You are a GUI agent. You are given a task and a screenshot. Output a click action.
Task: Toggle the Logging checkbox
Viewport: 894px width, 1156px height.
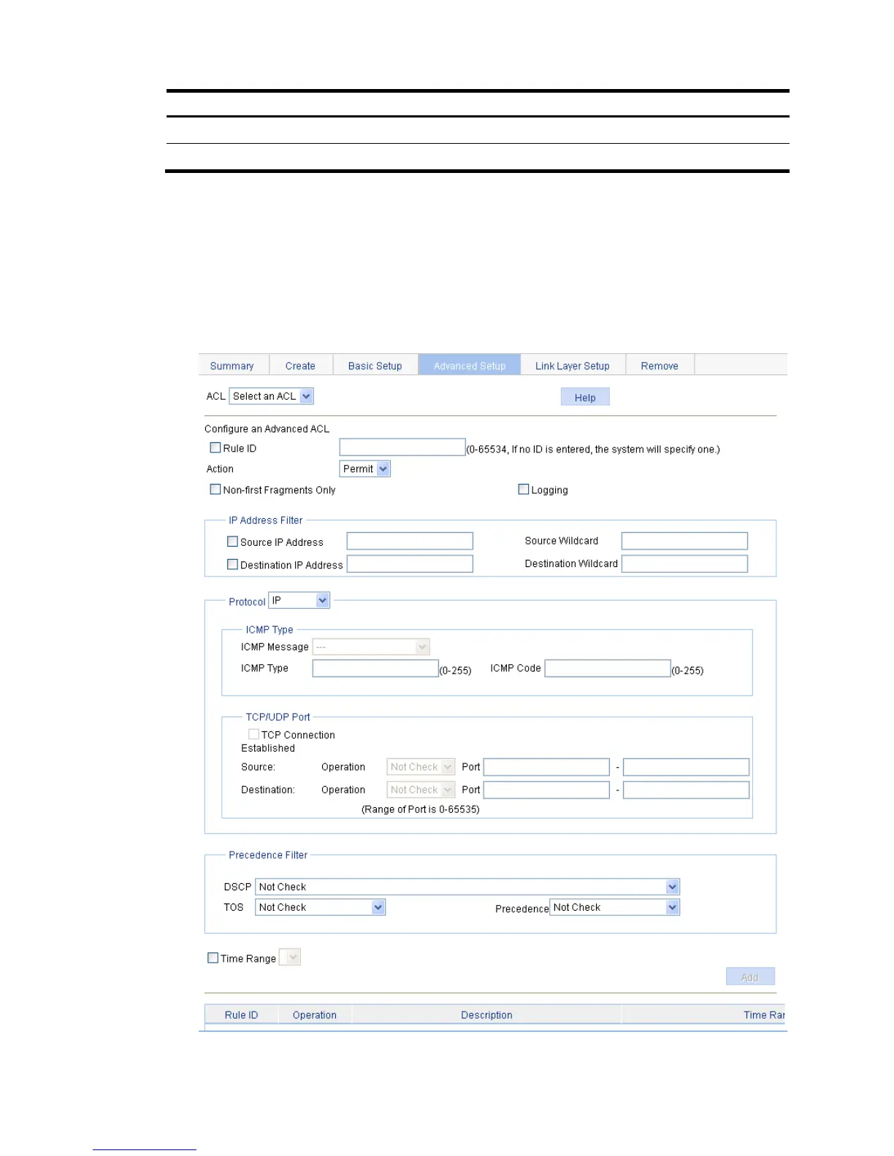pos(523,489)
